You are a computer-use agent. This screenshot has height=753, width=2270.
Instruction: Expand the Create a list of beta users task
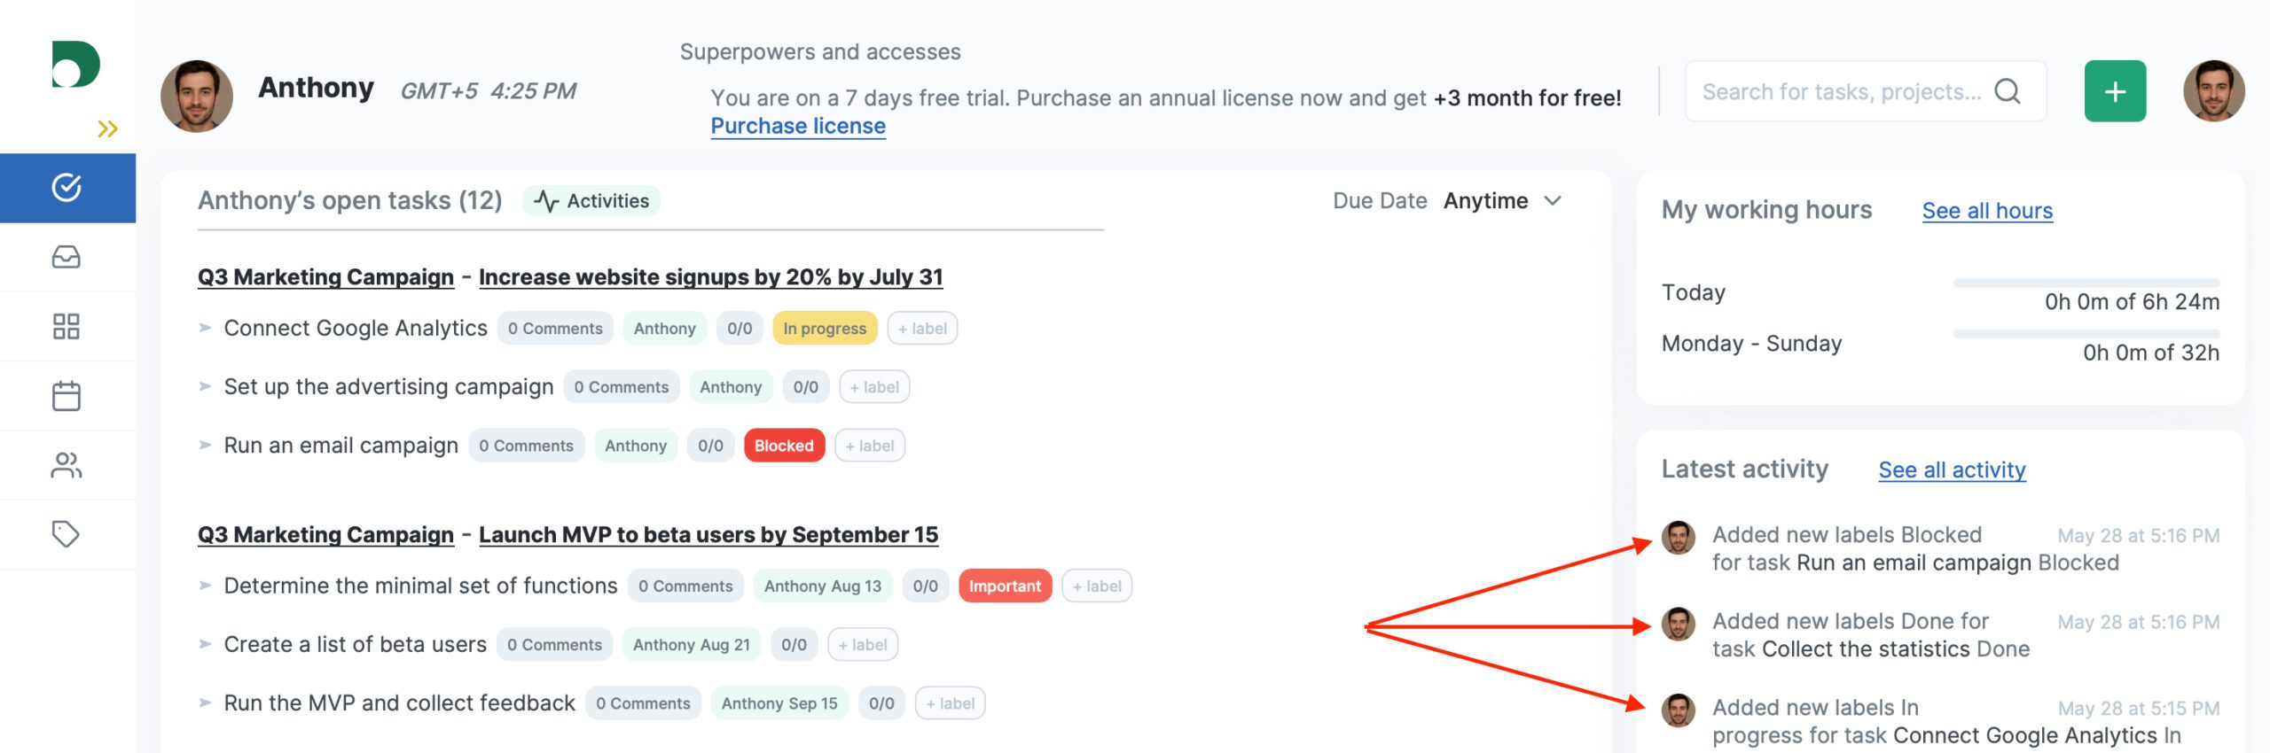point(206,644)
